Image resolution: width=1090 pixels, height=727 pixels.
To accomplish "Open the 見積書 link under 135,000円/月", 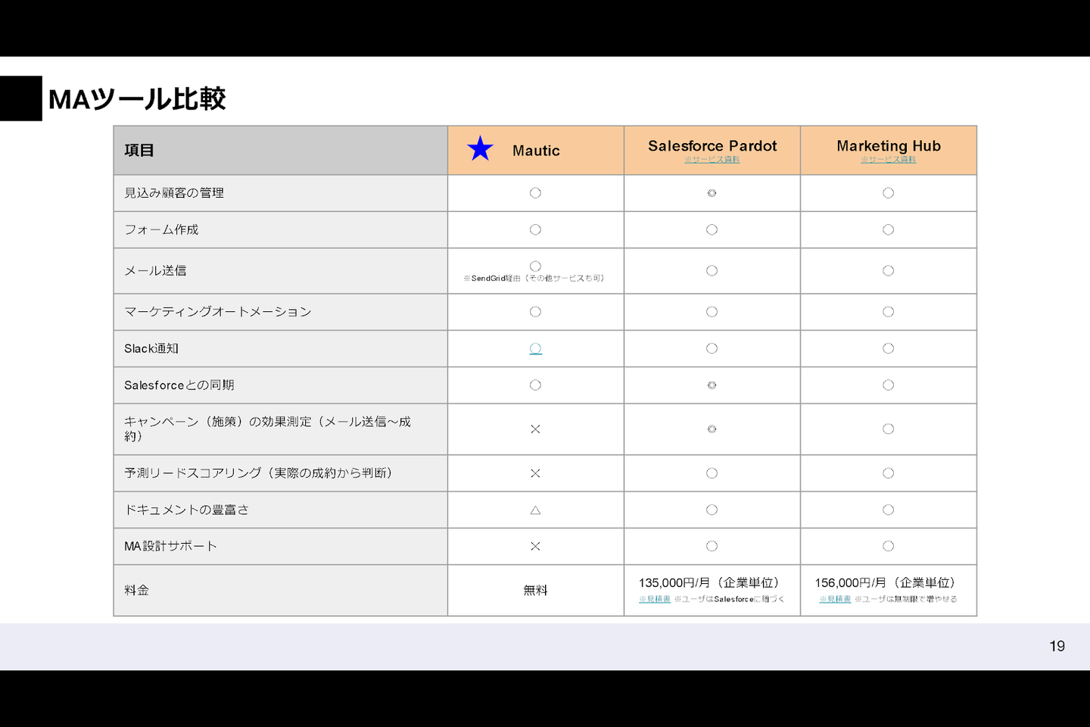I will click(655, 599).
